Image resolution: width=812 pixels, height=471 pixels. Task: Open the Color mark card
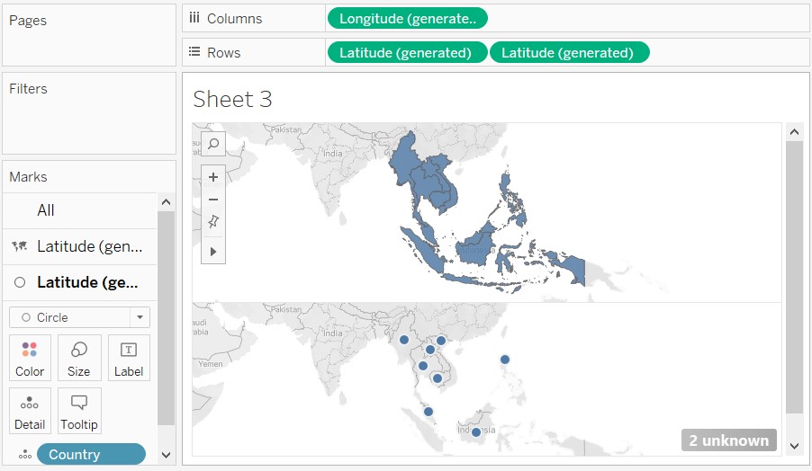[x=30, y=358]
